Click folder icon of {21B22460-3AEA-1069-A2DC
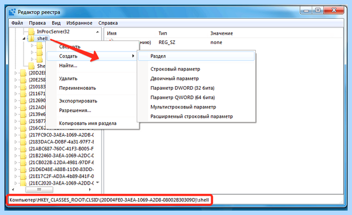Viewport: 352px width, 215px height. [23, 156]
